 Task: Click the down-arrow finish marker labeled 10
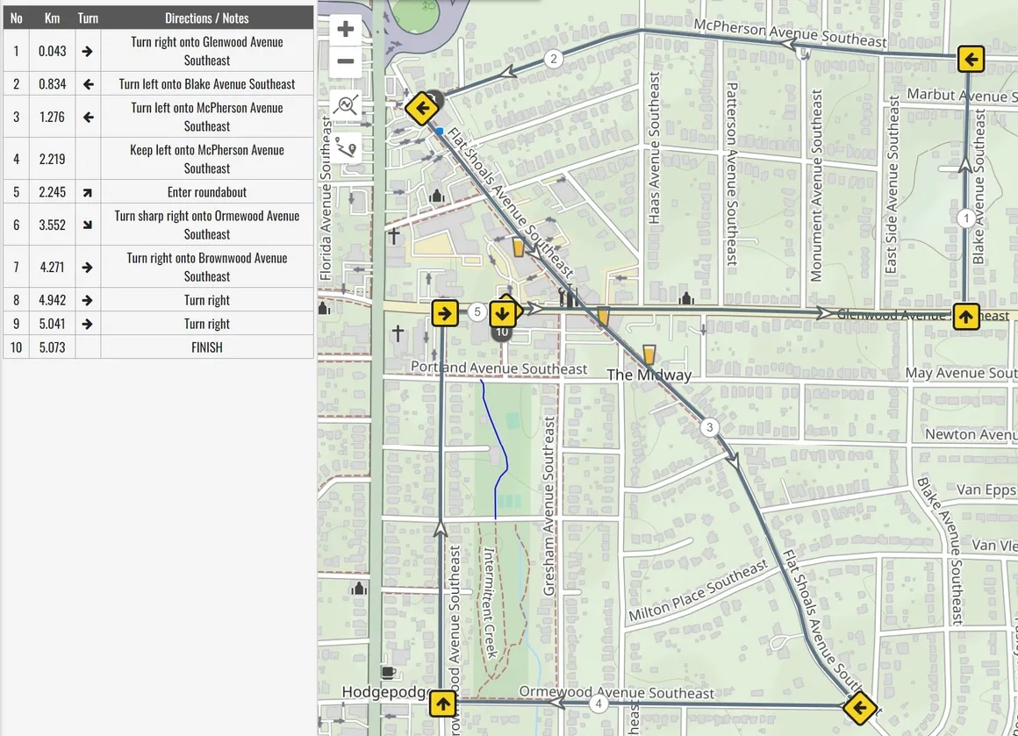tap(503, 312)
